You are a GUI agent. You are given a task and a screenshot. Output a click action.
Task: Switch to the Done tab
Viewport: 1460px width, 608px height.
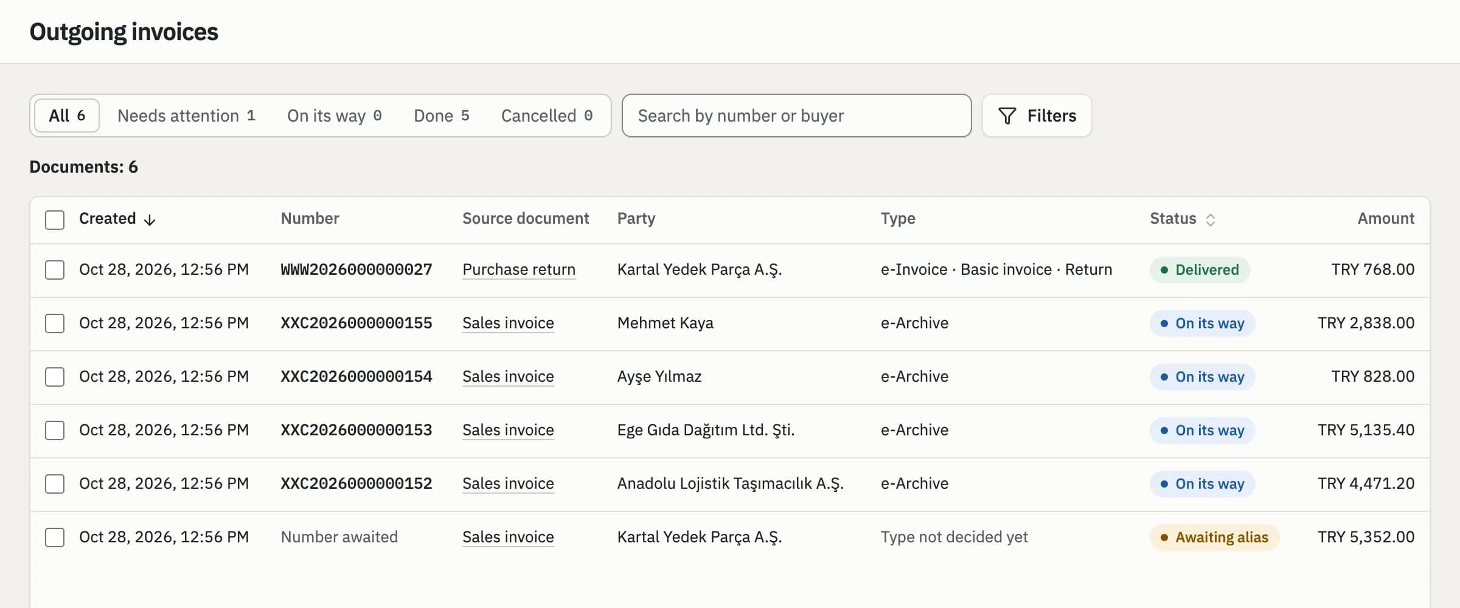(x=442, y=116)
